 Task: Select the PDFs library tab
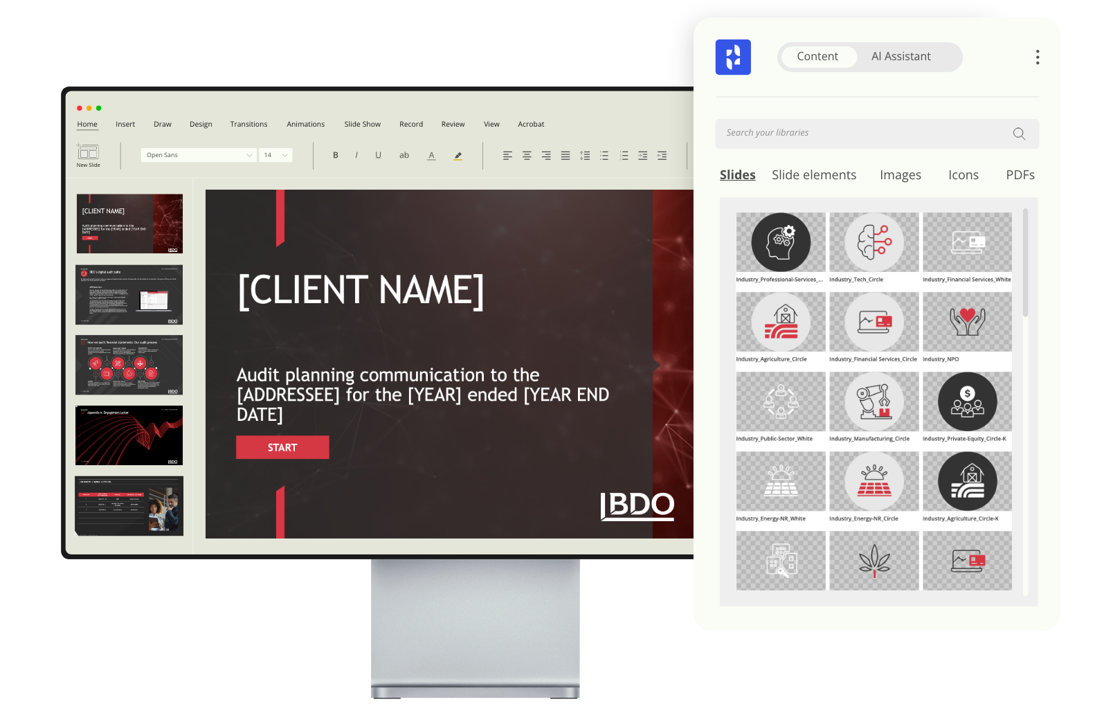pyautogui.click(x=1020, y=175)
